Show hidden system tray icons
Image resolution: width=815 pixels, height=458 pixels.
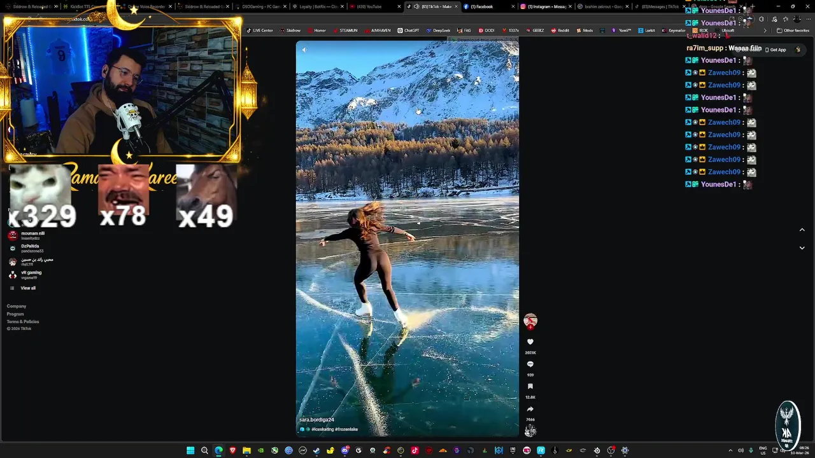pos(730,450)
